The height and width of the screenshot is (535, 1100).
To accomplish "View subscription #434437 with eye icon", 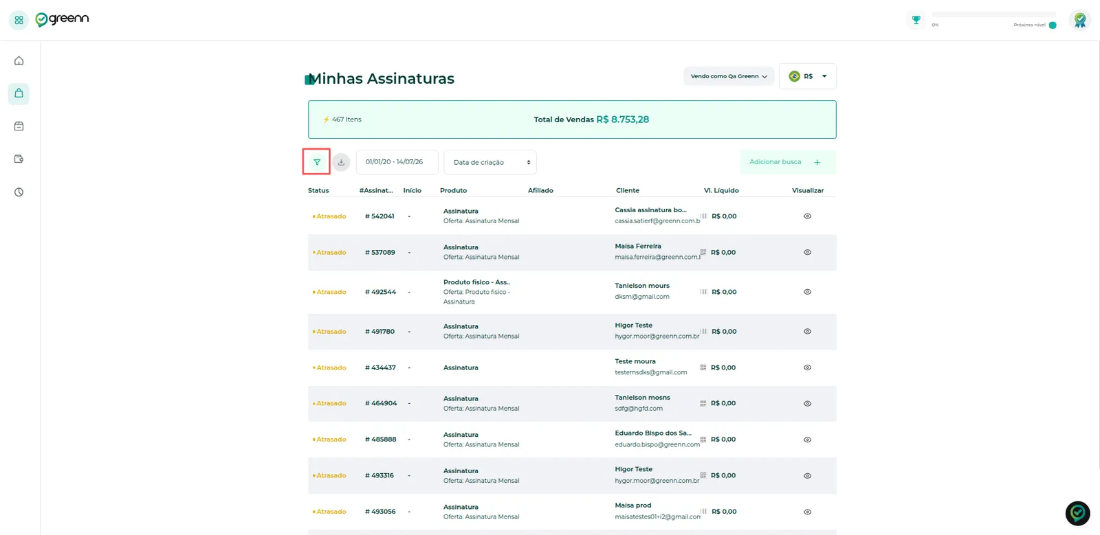I will [808, 367].
